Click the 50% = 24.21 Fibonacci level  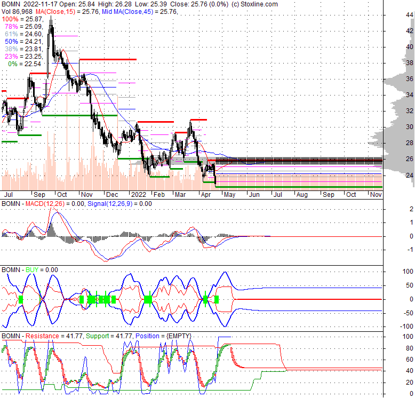(x=25, y=41)
